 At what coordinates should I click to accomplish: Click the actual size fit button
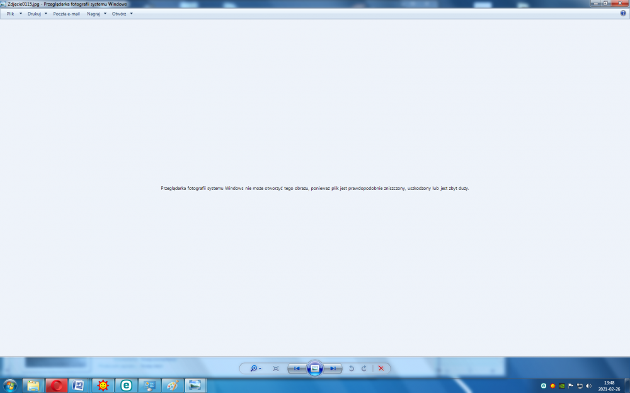(x=276, y=368)
